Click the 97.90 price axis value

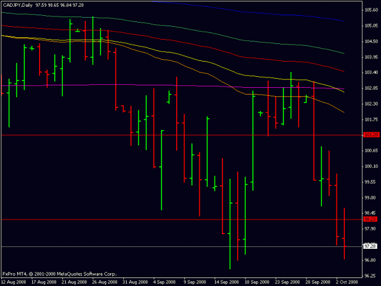371,229
